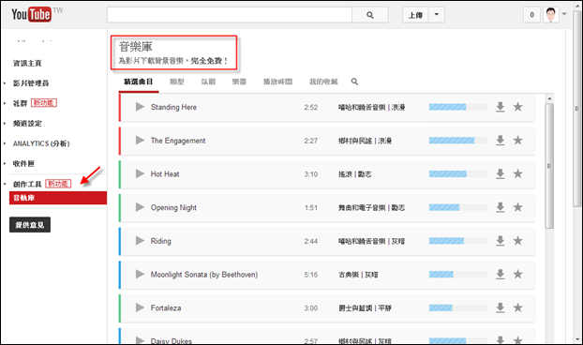Screen dimensions: 583x345
Task: Click the 上傳 upload button
Action: [415, 15]
